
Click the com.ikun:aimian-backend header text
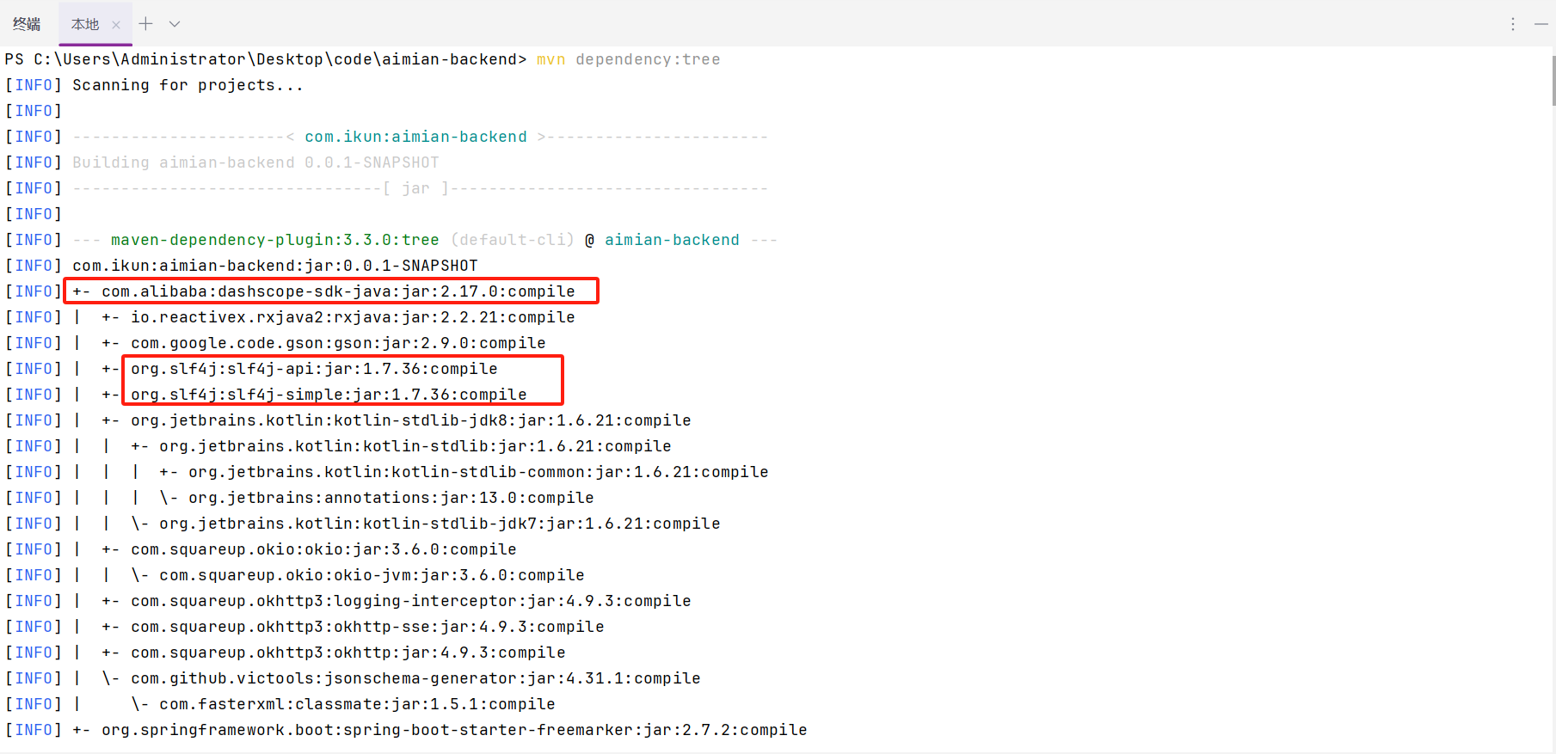coord(415,137)
